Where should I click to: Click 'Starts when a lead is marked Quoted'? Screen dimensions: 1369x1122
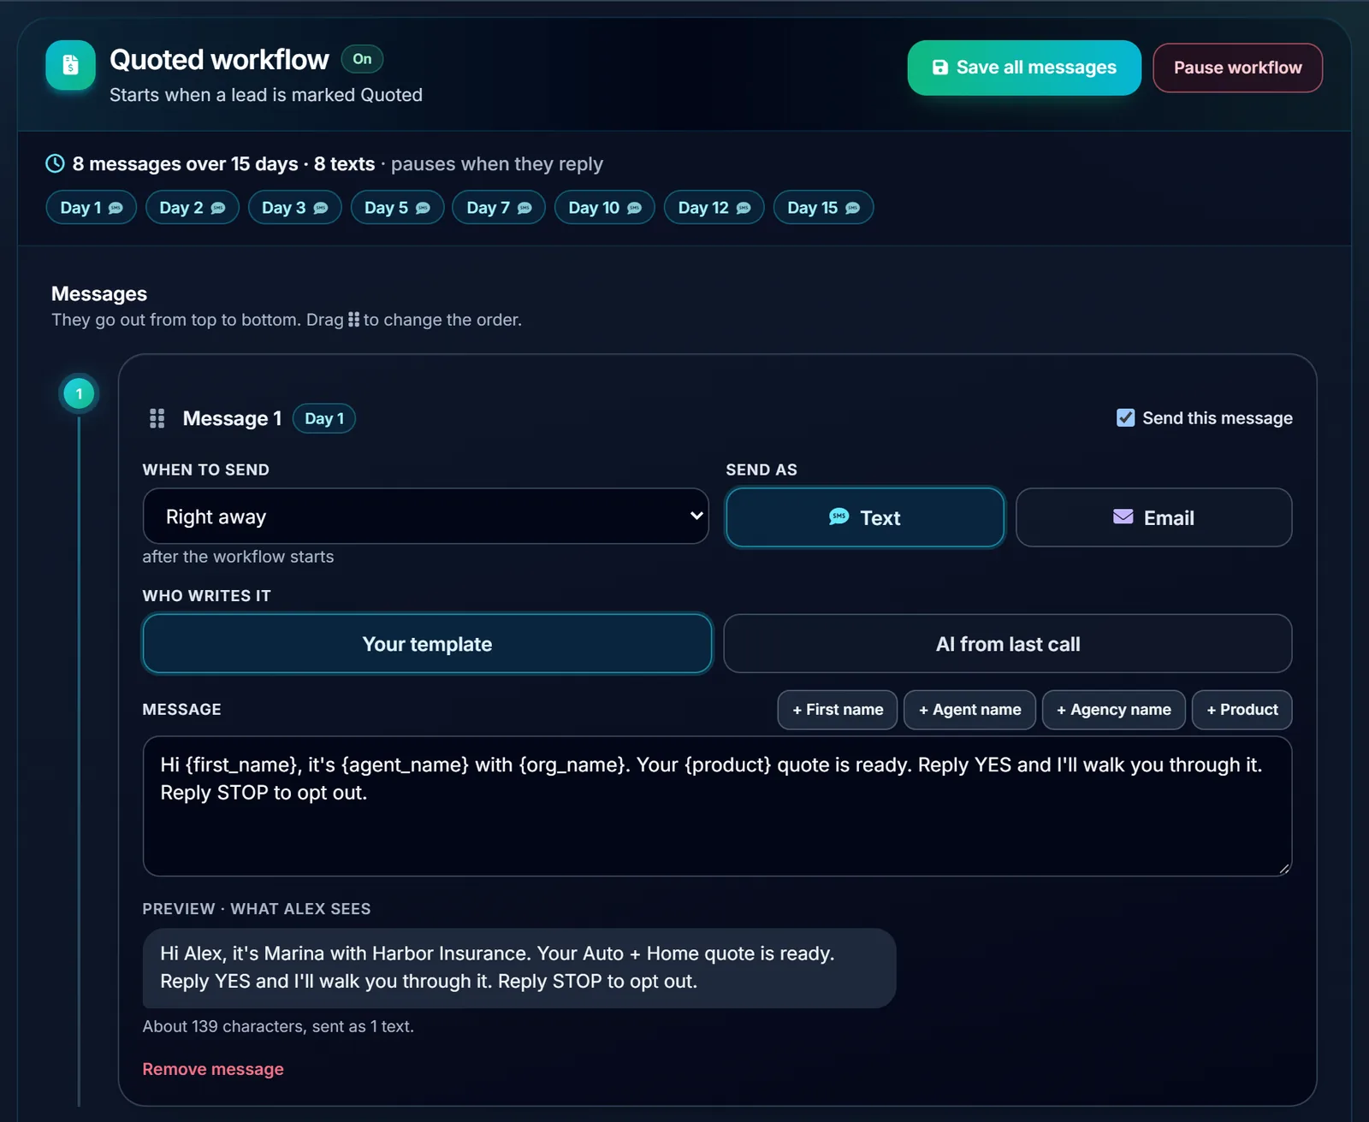(x=266, y=95)
